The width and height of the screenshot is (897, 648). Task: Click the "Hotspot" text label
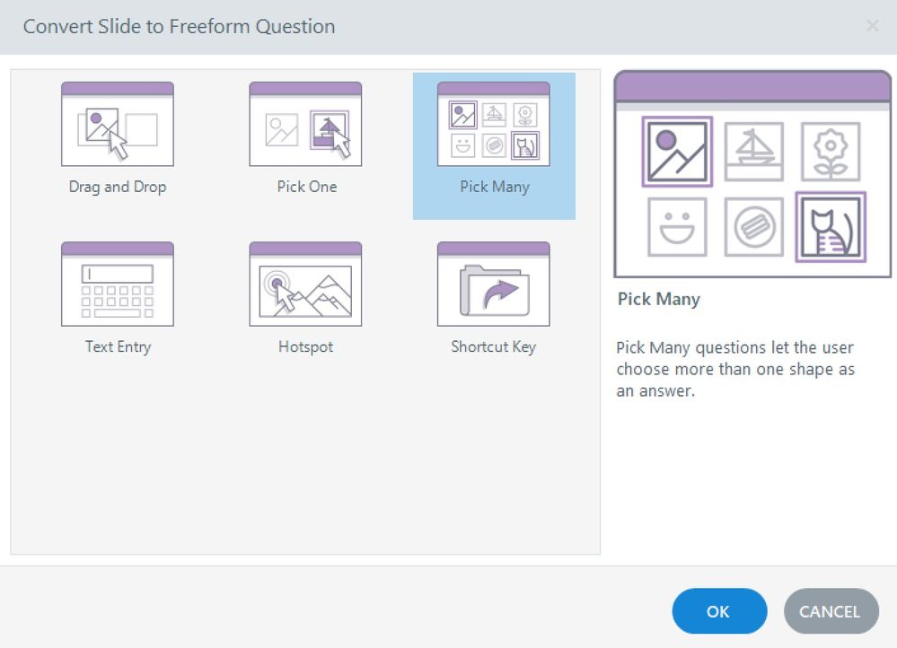click(x=305, y=347)
